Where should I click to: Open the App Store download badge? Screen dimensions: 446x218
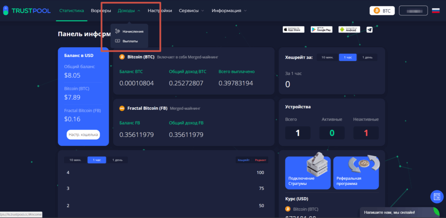point(293,30)
